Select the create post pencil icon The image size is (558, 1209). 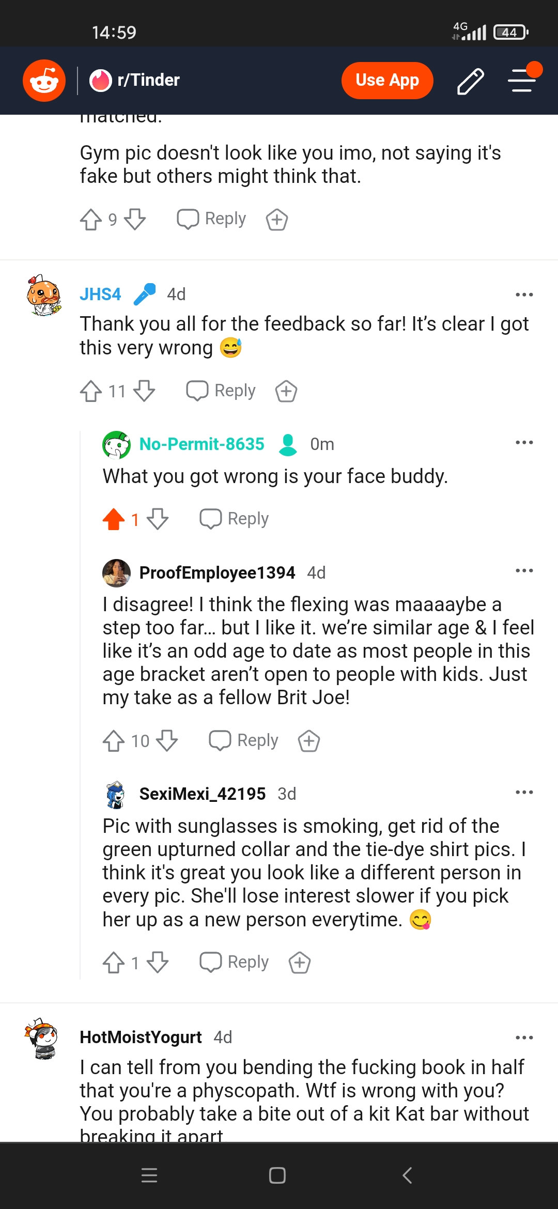pyautogui.click(x=470, y=81)
